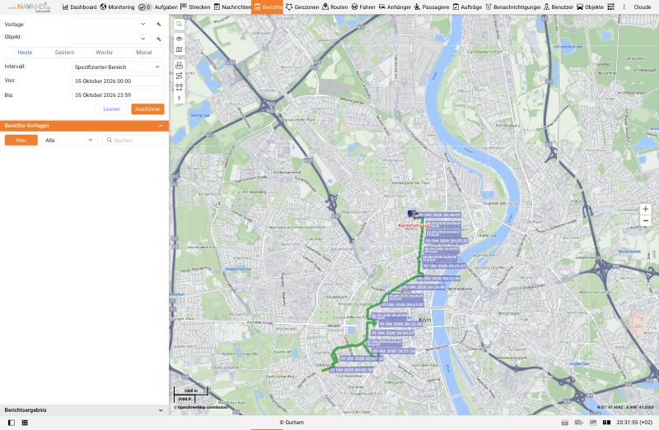Toggle the eye visibility icon on map
Image resolution: width=659 pixels, height=430 pixels.
pyautogui.click(x=179, y=39)
